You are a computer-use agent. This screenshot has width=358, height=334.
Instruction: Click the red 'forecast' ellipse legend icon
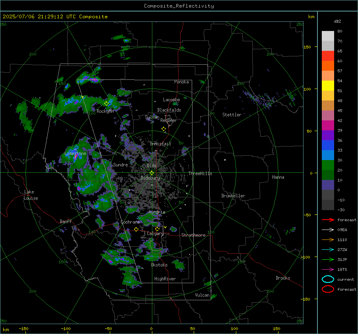[328, 289]
